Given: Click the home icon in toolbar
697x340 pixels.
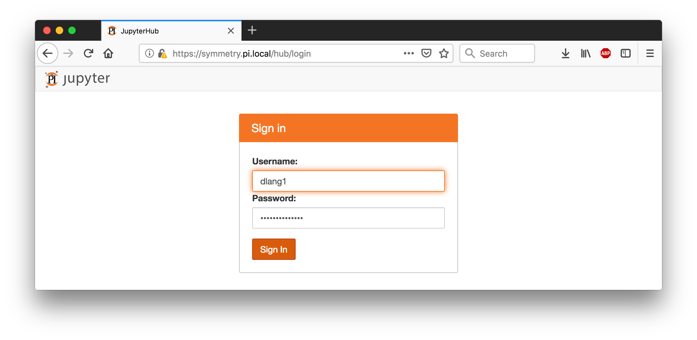Looking at the screenshot, I should coord(109,54).
